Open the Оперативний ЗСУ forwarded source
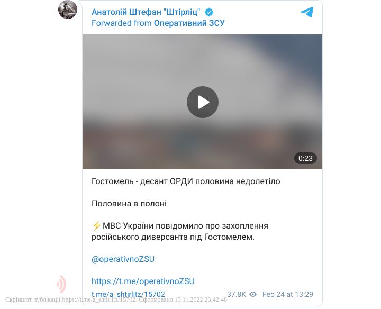The height and width of the screenshot is (309, 381). pyautogui.click(x=189, y=23)
